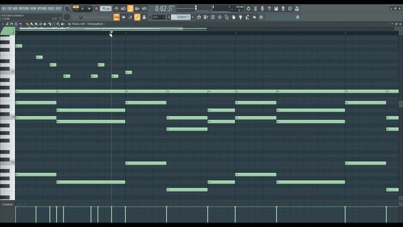The width and height of the screenshot is (403, 227).
Task: Click the transport Stop button
Action: (89, 8)
